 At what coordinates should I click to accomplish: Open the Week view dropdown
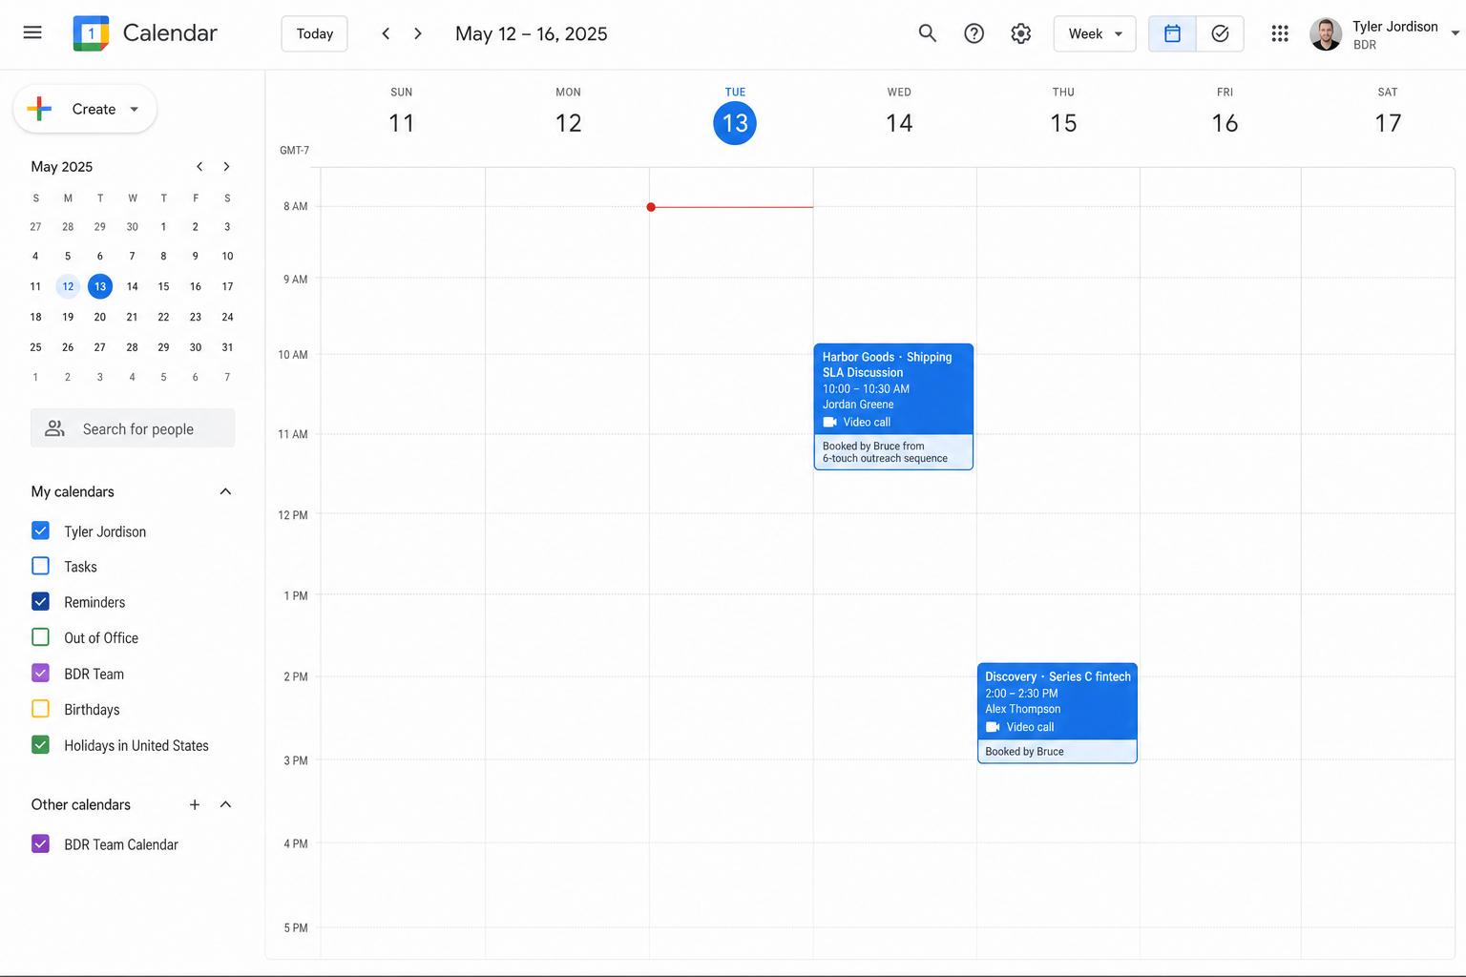click(1095, 33)
